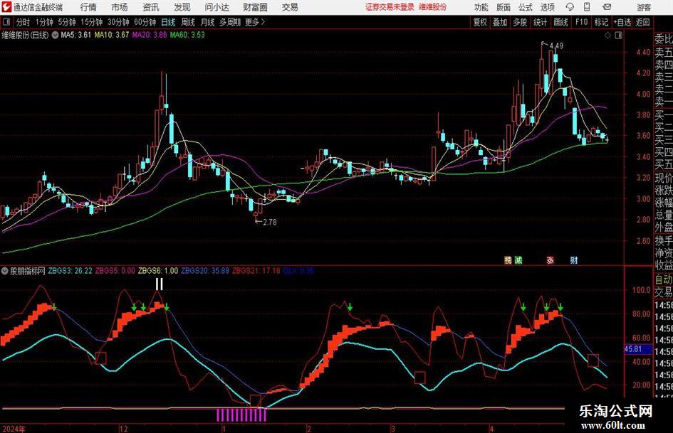The image size is (673, 433).
Task: Toggle the left sidebar panel icon
Action: (6, 22)
